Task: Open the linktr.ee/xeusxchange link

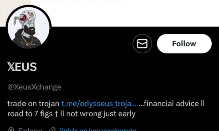Action: [98, 130]
